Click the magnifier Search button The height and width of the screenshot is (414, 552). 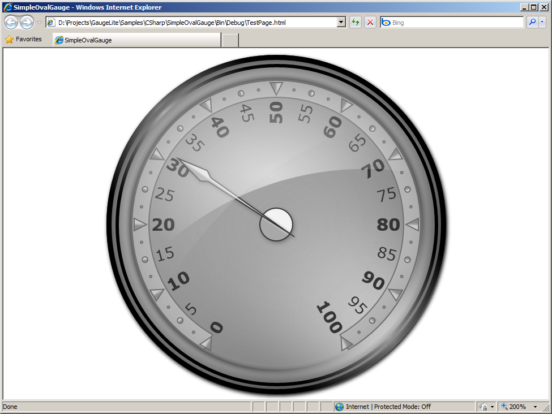[532, 22]
